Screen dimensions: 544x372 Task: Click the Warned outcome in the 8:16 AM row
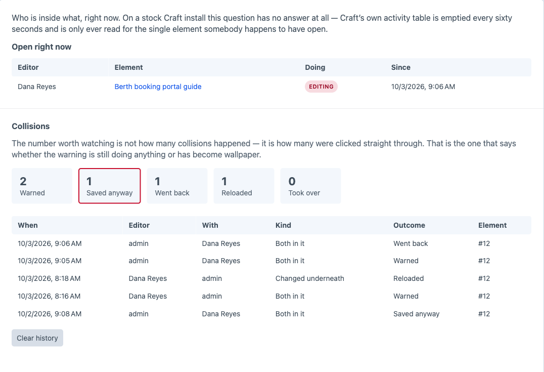(406, 296)
